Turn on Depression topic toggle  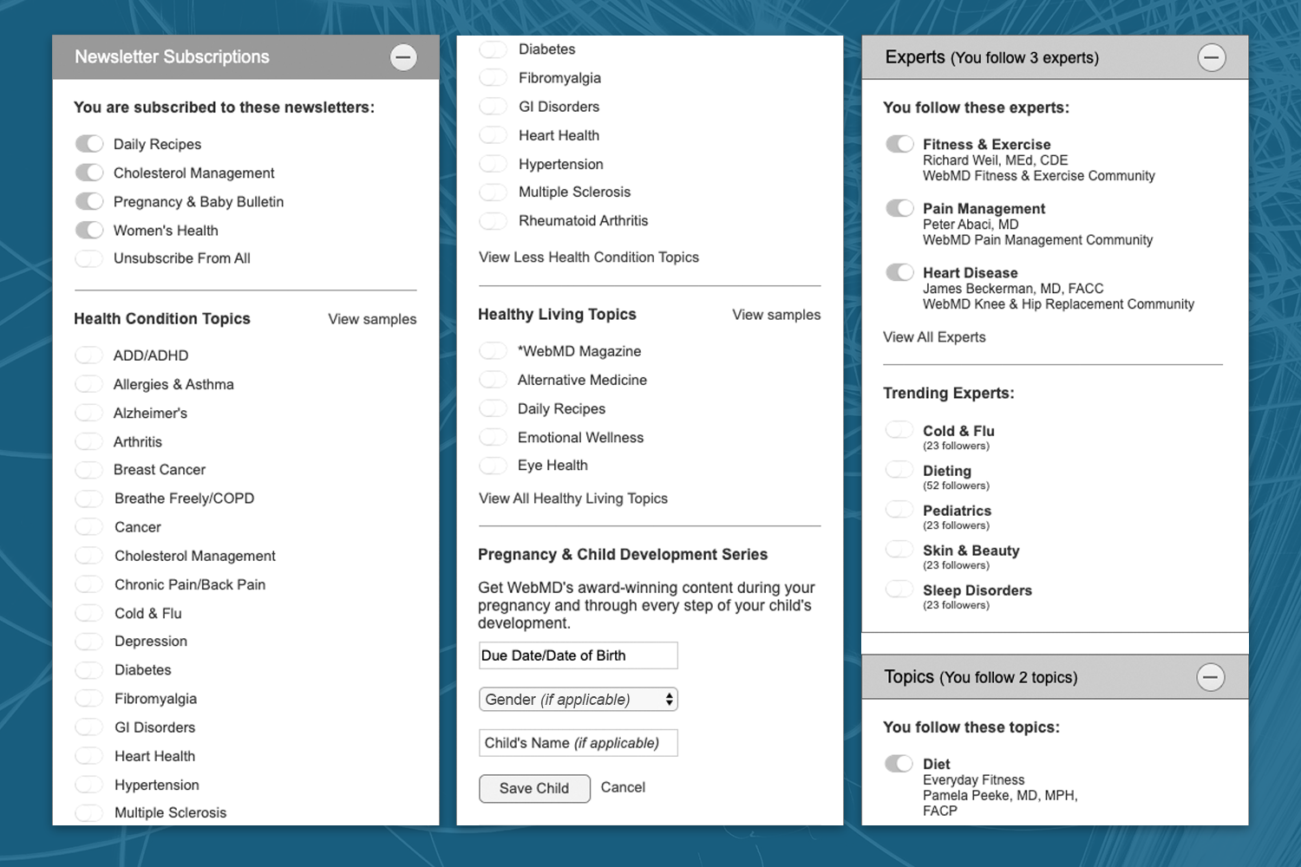click(89, 642)
